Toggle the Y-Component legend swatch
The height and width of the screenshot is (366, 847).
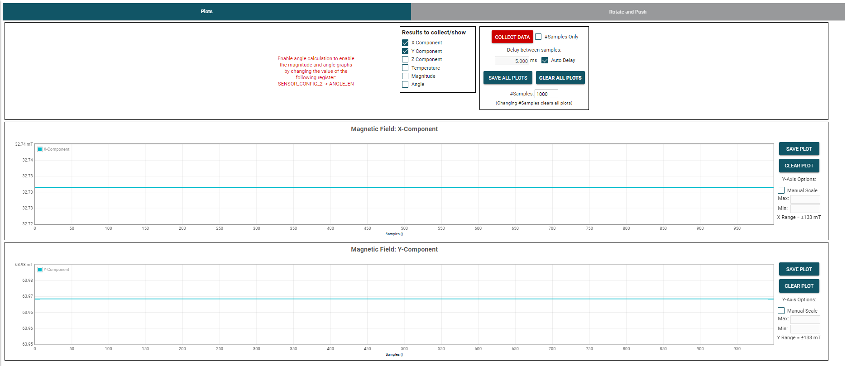click(x=40, y=270)
